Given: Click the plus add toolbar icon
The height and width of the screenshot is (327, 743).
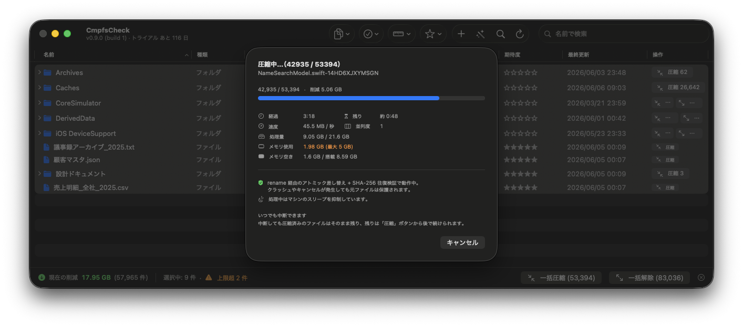Looking at the screenshot, I should pyautogui.click(x=461, y=34).
